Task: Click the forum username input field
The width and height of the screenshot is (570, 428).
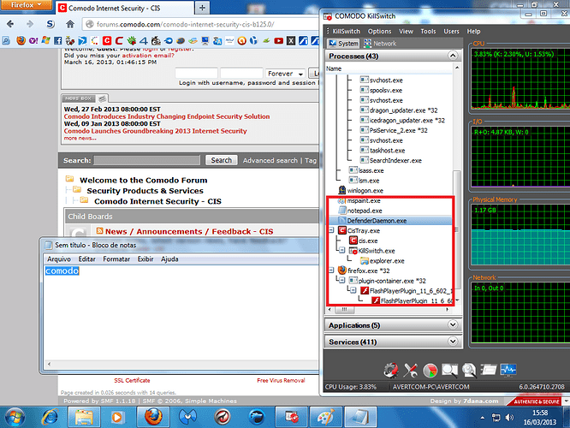Action: pyautogui.click(x=196, y=74)
